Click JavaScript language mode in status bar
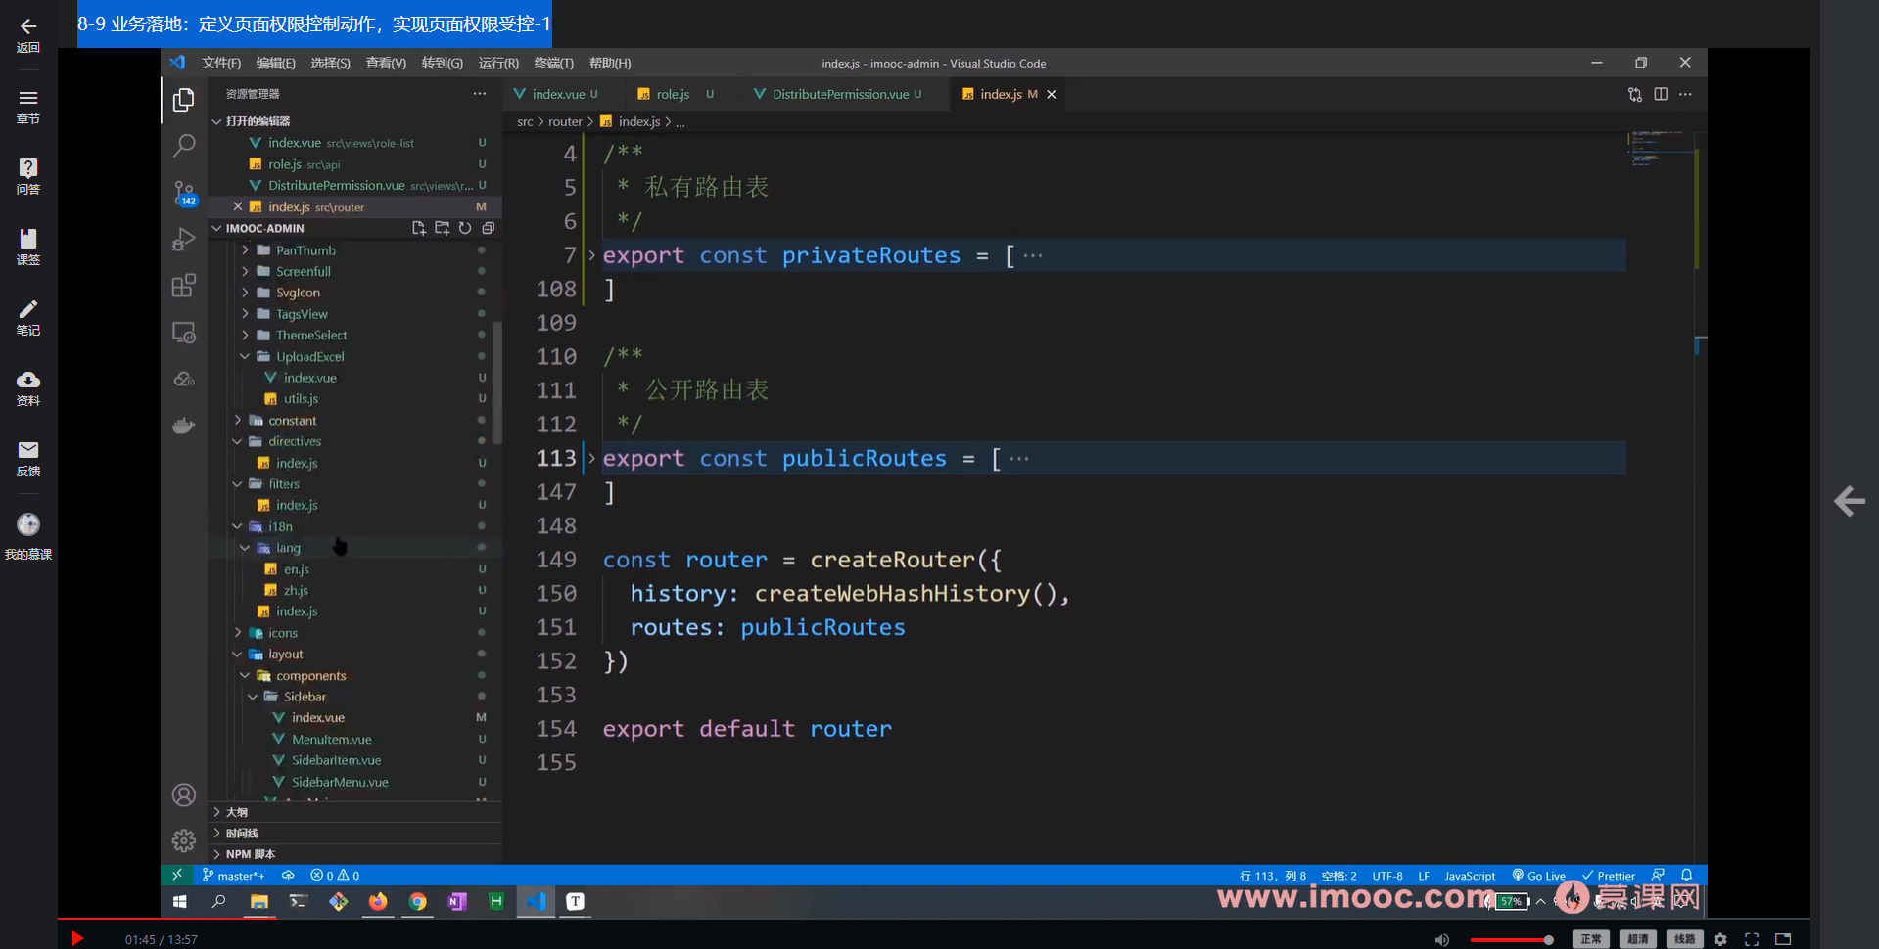Screen dimensions: 1879x949 tap(1470, 876)
